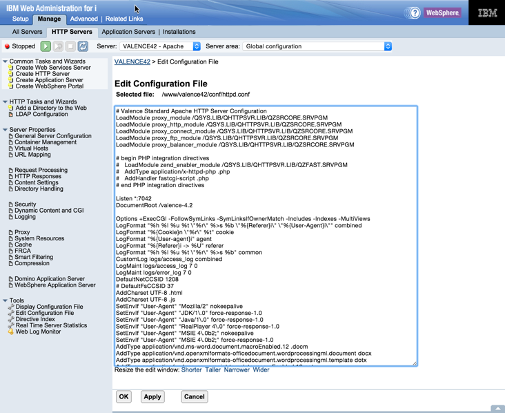This screenshot has height=413, width=505.
Task: Click the Apply button
Action: point(152,396)
